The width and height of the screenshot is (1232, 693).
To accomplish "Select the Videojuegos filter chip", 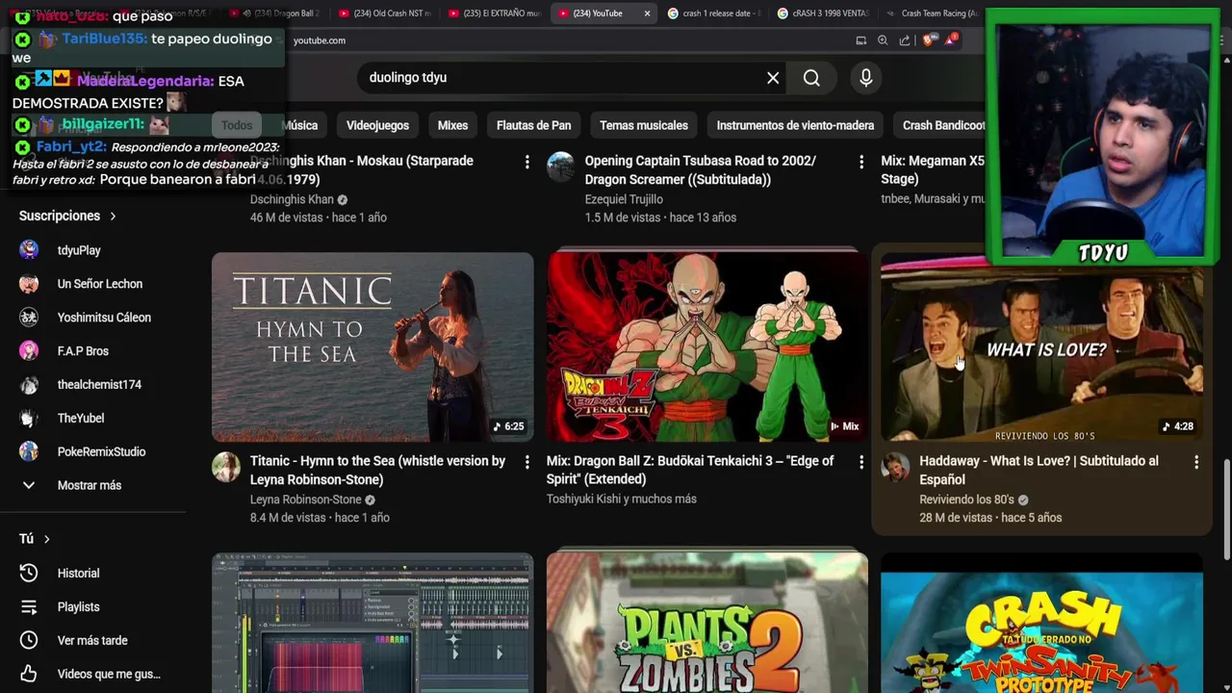I will [x=377, y=125].
